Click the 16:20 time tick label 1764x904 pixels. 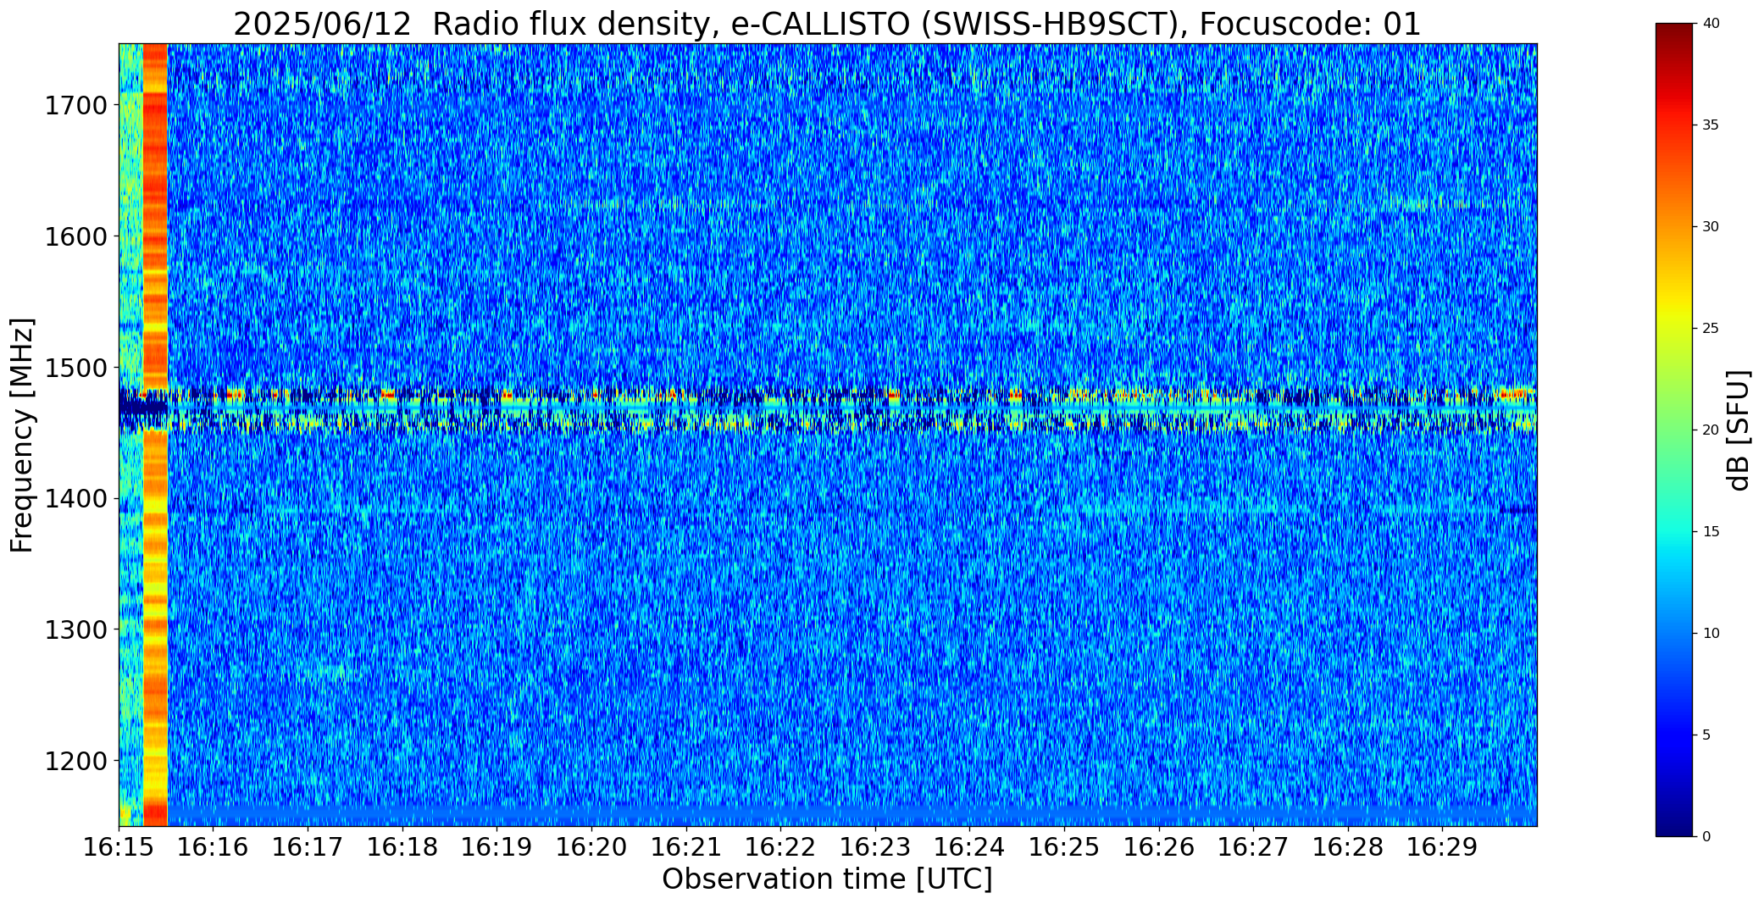click(x=591, y=847)
